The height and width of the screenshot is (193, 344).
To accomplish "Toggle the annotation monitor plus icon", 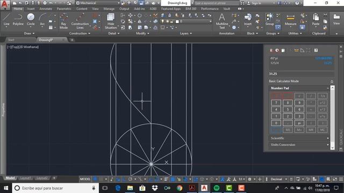I will tap(260, 179).
